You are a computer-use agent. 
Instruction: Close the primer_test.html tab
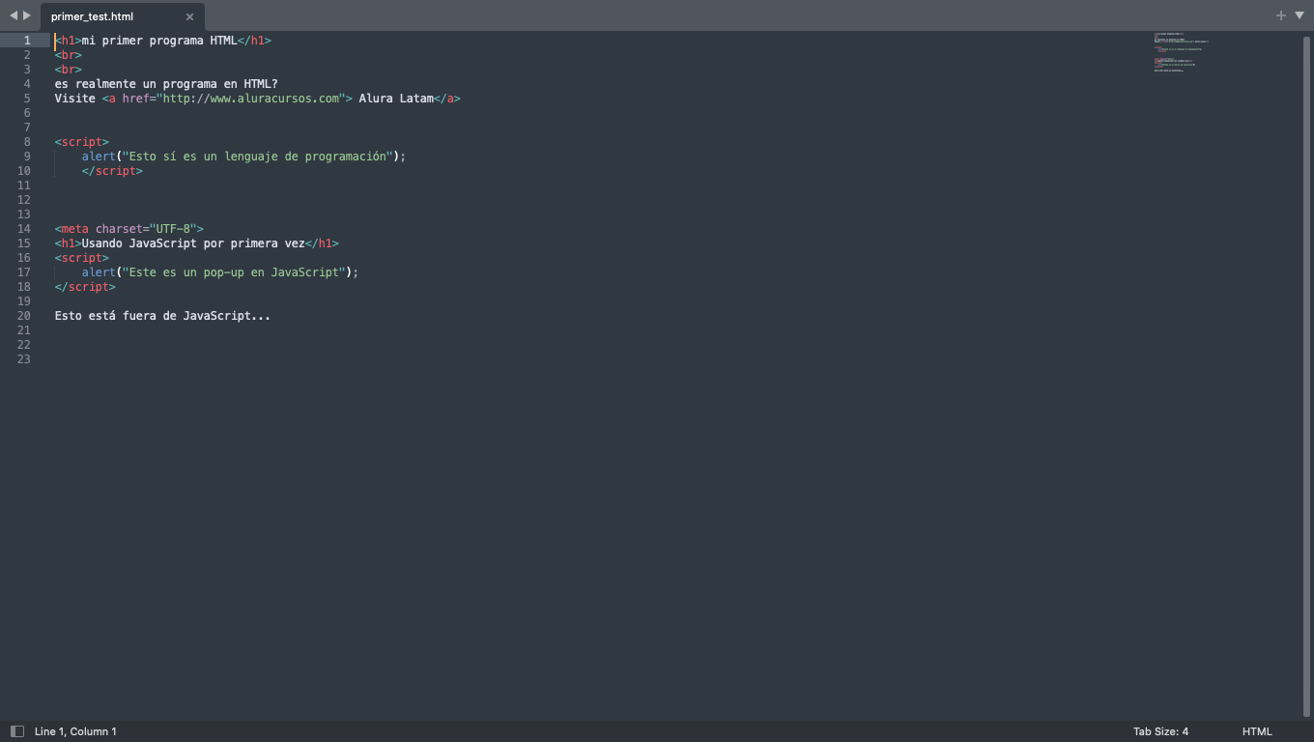click(x=189, y=16)
